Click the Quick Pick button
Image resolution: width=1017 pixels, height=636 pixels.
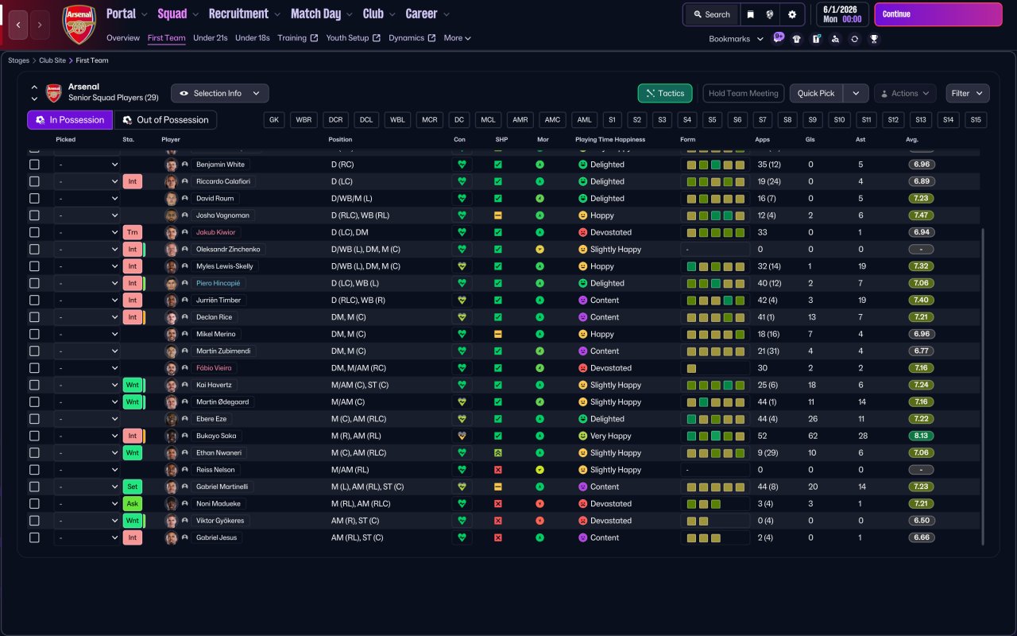[816, 93]
